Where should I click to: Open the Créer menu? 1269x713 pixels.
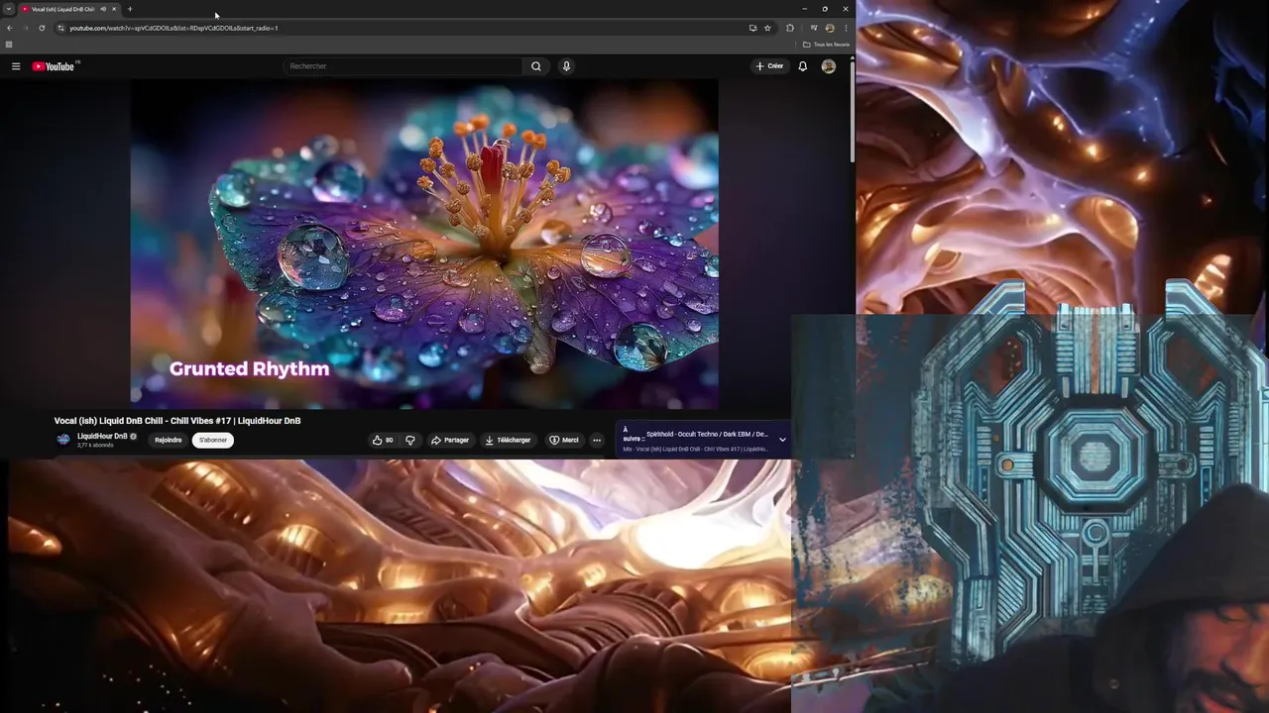(769, 66)
